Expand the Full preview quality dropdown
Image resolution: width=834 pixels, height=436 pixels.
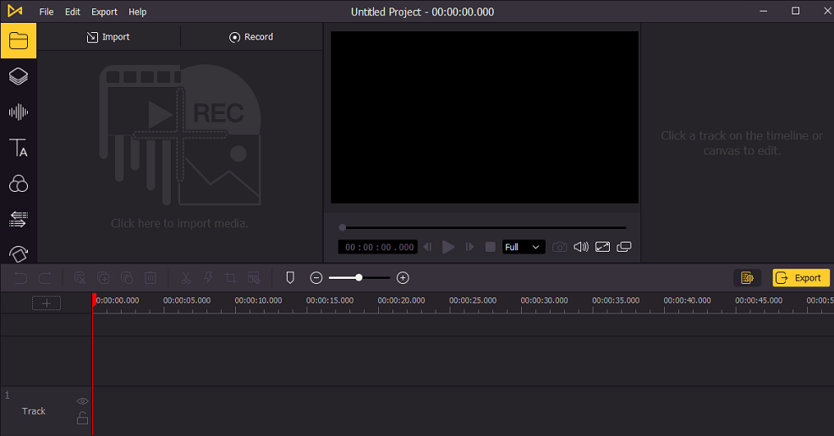tap(524, 247)
